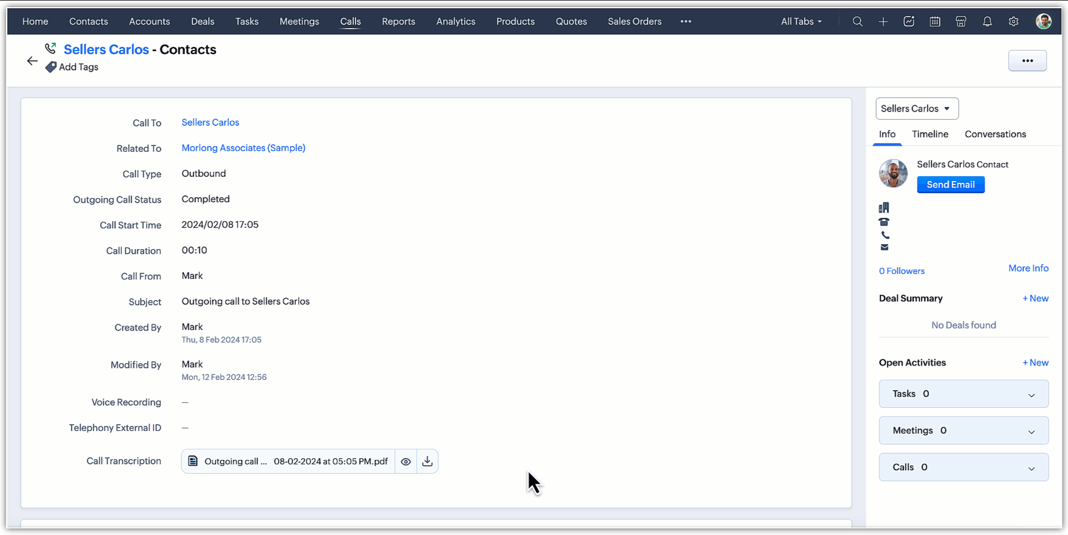Image resolution: width=1068 pixels, height=535 pixels.
Task: Click the Send Email button
Action: (950, 185)
